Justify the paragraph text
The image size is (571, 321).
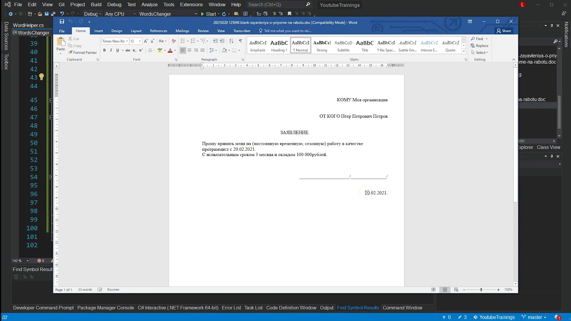tap(203, 50)
